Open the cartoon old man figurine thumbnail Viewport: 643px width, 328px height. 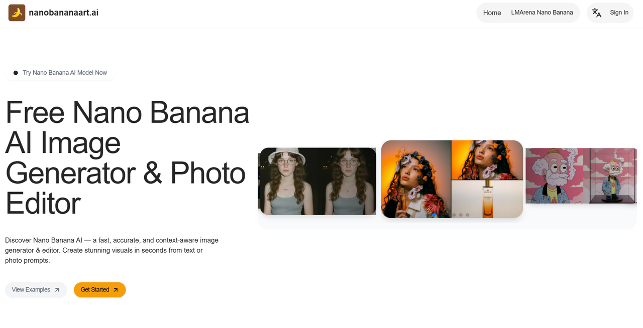[x=581, y=176]
